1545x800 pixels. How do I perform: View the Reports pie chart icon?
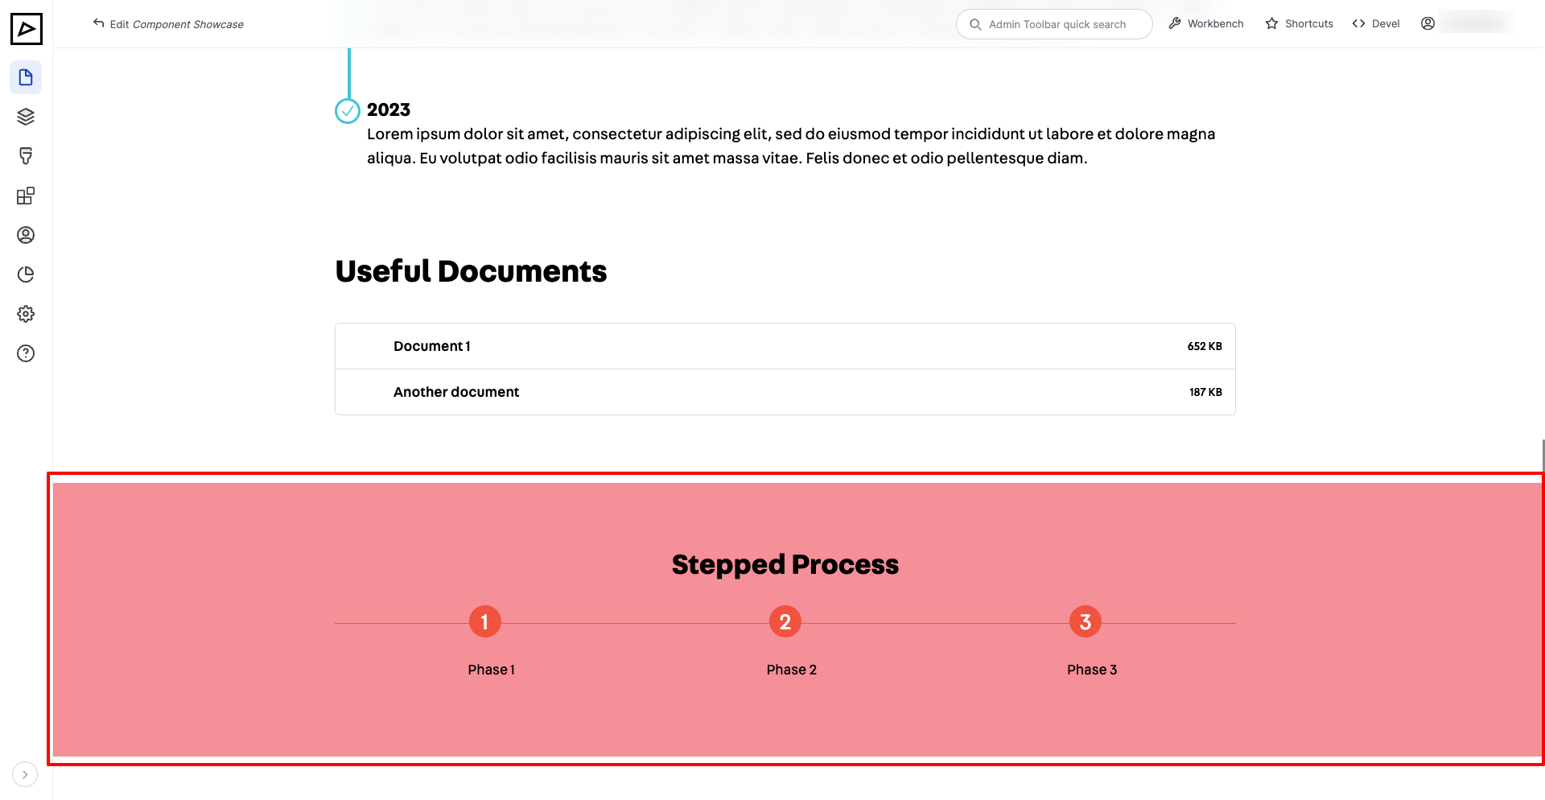coord(26,274)
